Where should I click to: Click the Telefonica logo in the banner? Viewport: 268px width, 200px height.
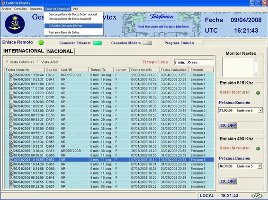pos(161,17)
